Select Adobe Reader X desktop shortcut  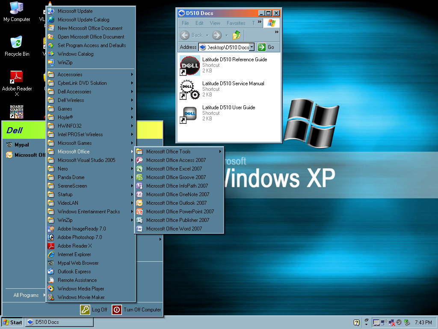pyautogui.click(x=17, y=84)
